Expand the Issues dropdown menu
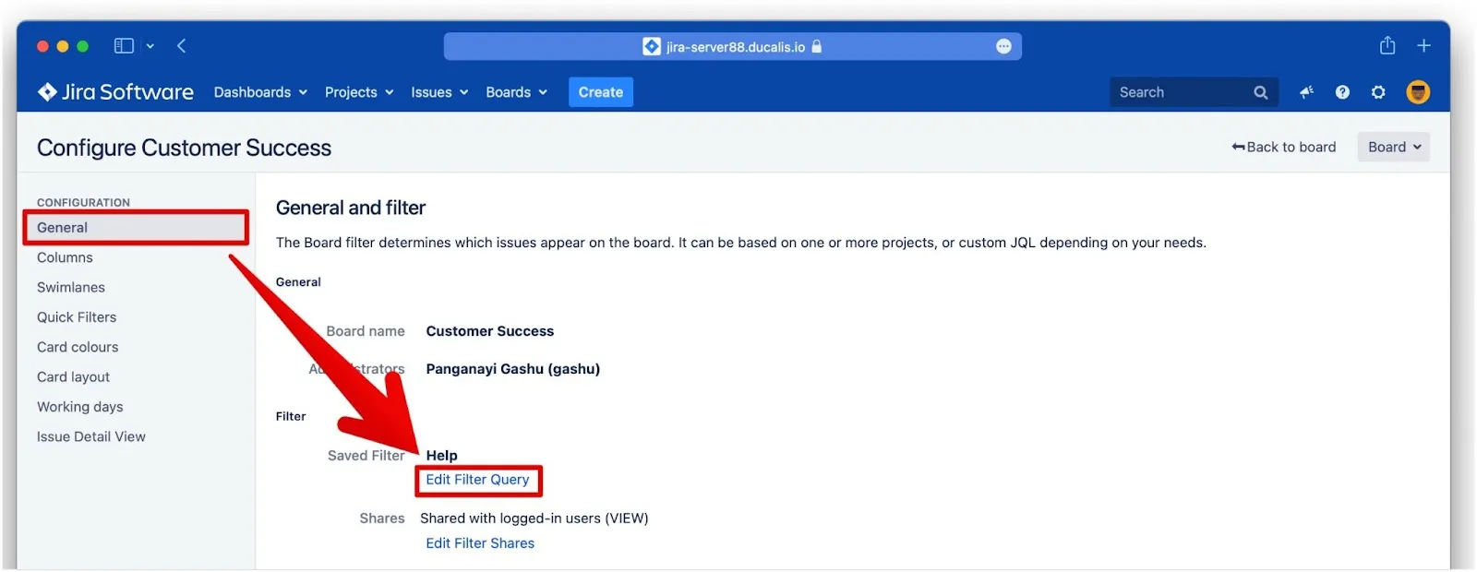The width and height of the screenshot is (1477, 572). click(439, 92)
